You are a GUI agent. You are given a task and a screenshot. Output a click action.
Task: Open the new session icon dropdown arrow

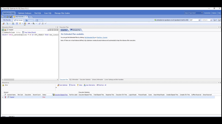[x=5, y=17]
